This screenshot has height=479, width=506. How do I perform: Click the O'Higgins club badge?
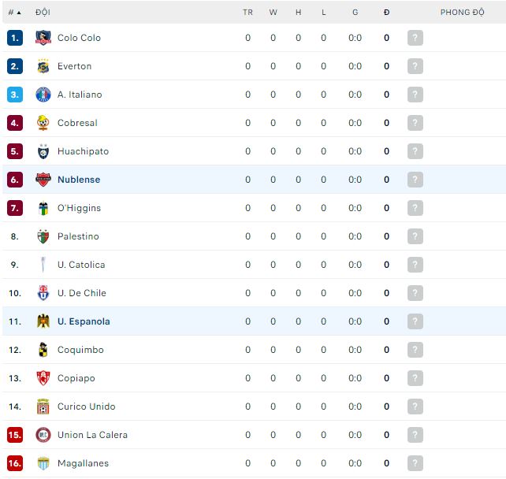pos(43,208)
